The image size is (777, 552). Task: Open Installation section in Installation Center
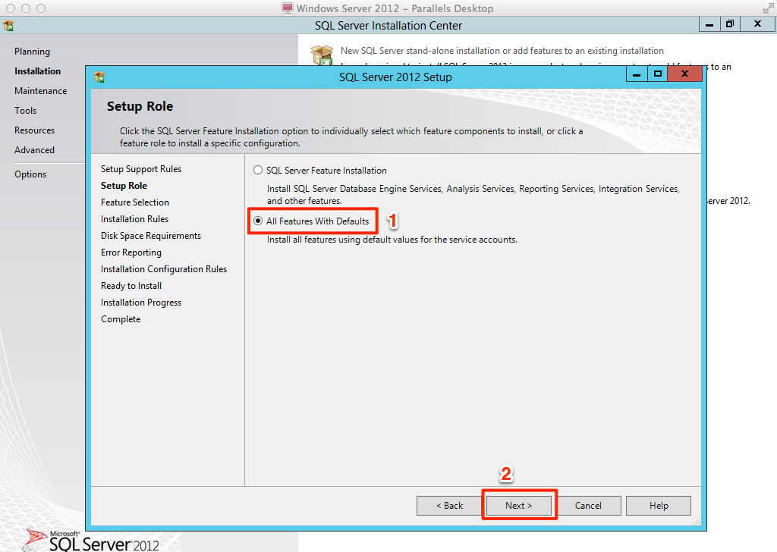[37, 71]
